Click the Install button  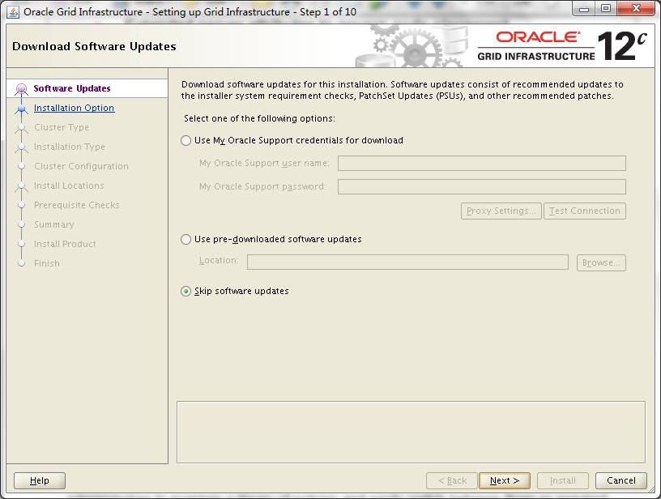563,480
